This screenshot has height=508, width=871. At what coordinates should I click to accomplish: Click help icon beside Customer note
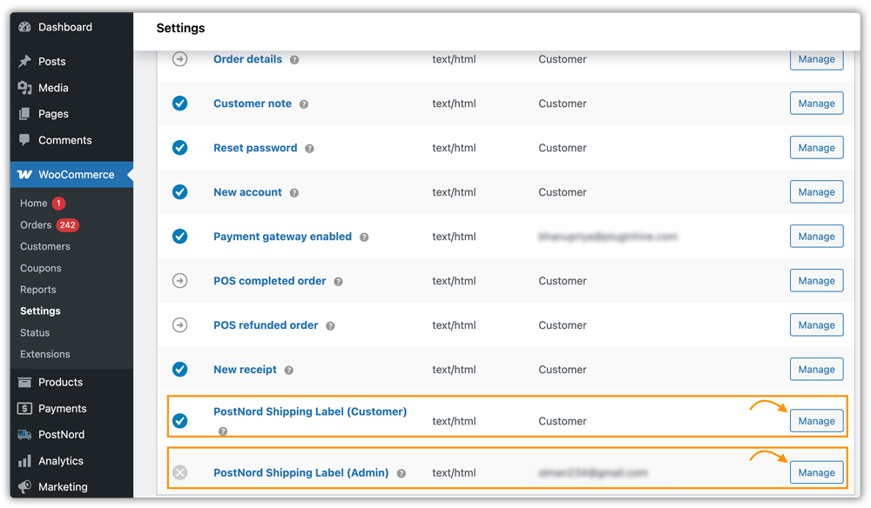304,104
